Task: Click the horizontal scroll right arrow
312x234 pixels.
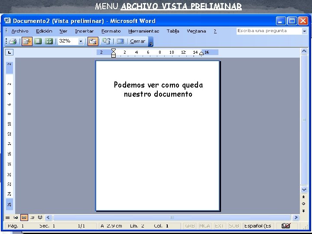Action: pos(296,218)
